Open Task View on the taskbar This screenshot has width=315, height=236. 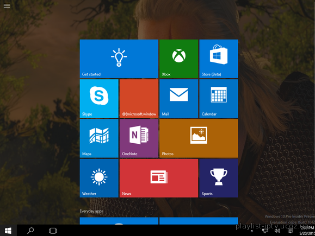[53, 231]
